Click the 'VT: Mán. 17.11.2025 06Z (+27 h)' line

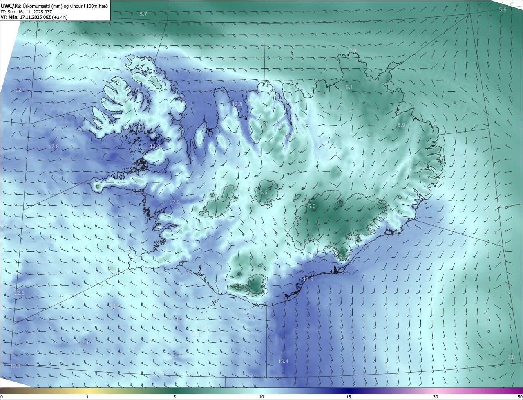pos(34,17)
